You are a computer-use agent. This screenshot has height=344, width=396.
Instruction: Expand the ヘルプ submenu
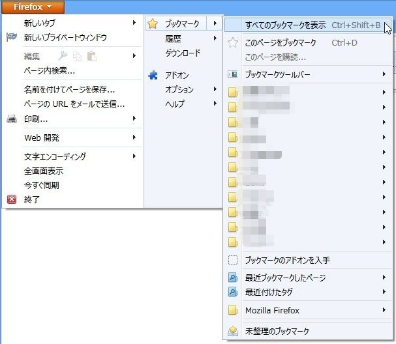coord(215,104)
